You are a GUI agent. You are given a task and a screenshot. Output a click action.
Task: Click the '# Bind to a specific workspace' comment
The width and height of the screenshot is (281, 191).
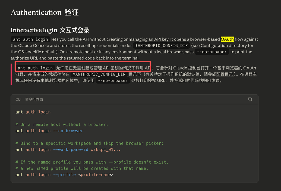89,143
